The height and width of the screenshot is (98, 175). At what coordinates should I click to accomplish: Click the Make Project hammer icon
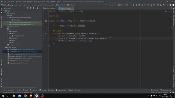pyautogui.click(x=106, y=5)
